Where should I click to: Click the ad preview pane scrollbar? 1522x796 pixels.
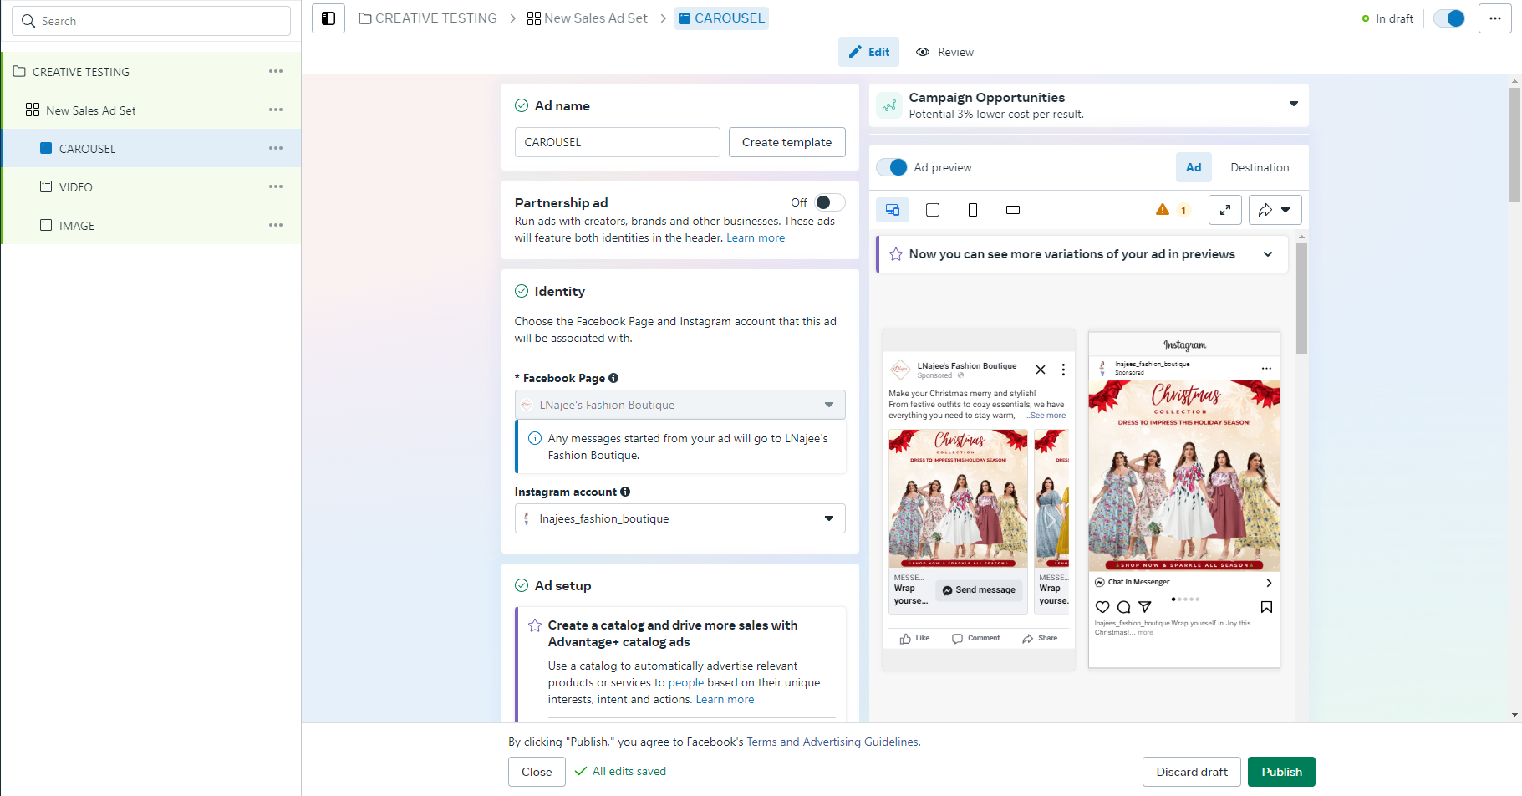(1301, 298)
